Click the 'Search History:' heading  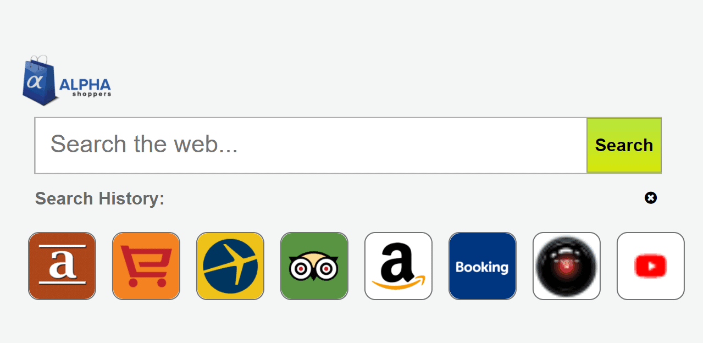(x=100, y=198)
